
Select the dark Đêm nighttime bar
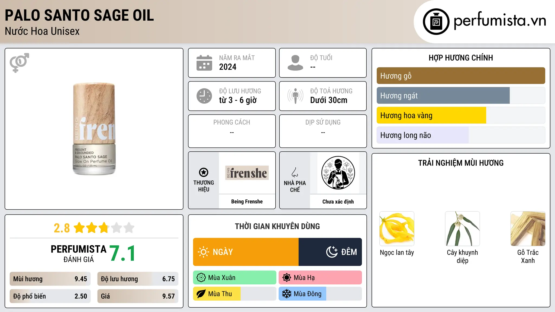point(330,252)
